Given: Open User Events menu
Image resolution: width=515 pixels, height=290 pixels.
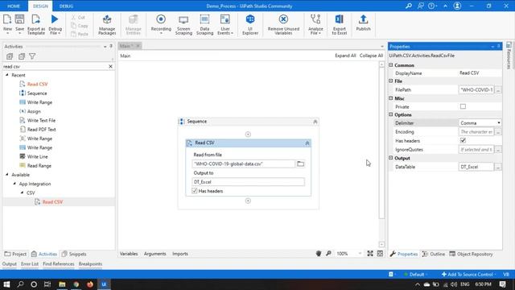Looking at the screenshot, I should [225, 24].
